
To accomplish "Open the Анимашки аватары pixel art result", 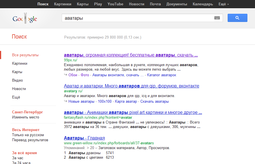I will click(133, 112).
